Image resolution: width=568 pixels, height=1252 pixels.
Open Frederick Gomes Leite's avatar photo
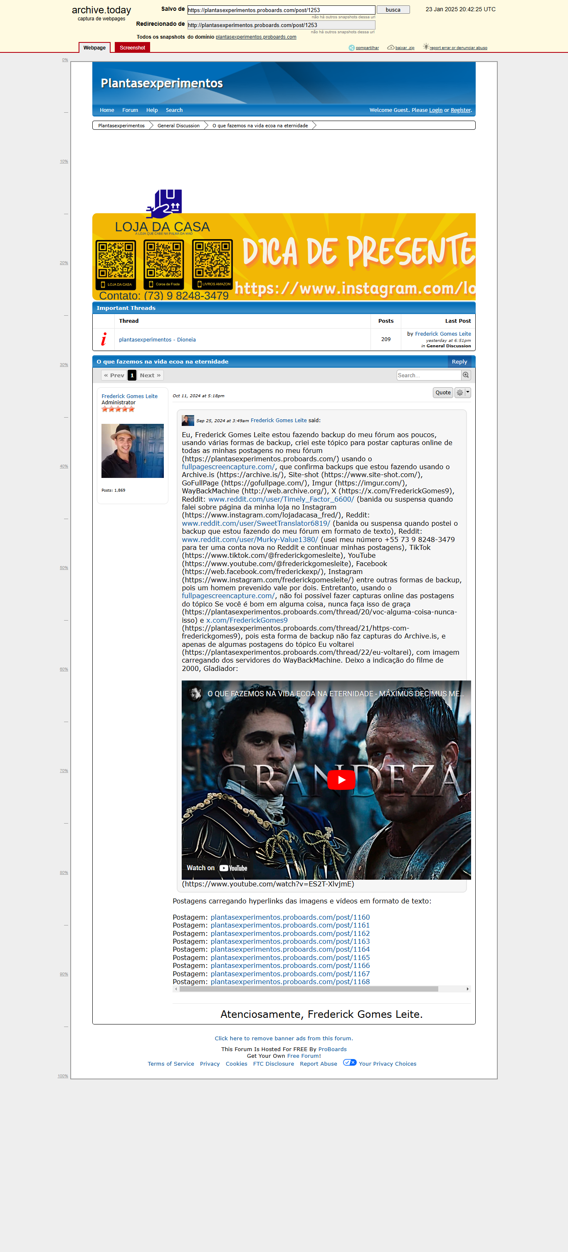point(132,450)
